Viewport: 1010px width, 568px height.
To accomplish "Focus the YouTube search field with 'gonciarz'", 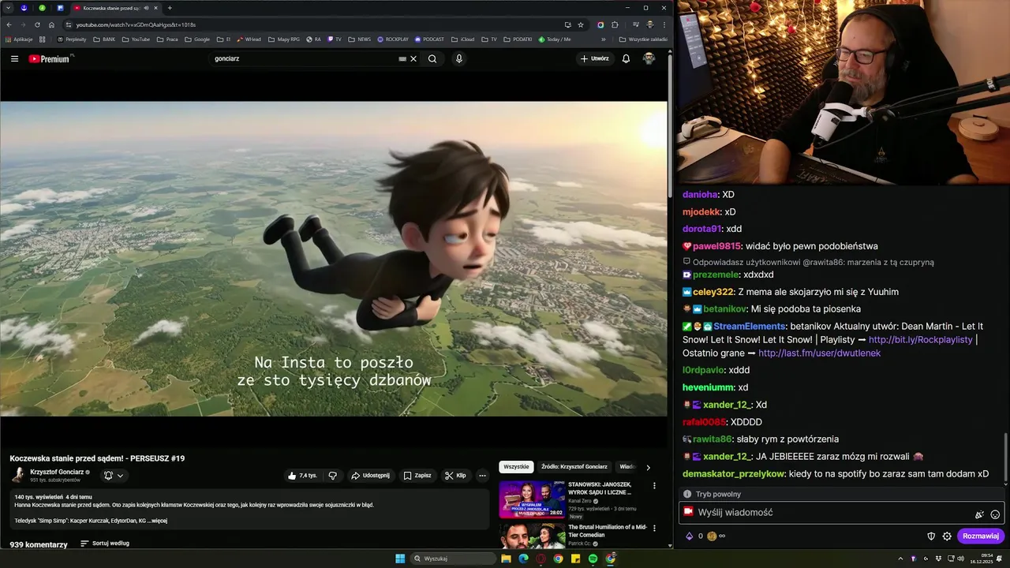I will point(304,58).
